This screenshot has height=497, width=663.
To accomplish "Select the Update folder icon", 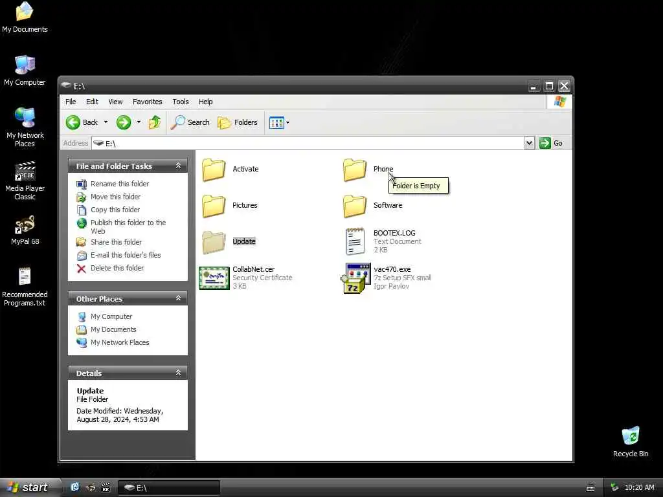I will click(x=214, y=242).
